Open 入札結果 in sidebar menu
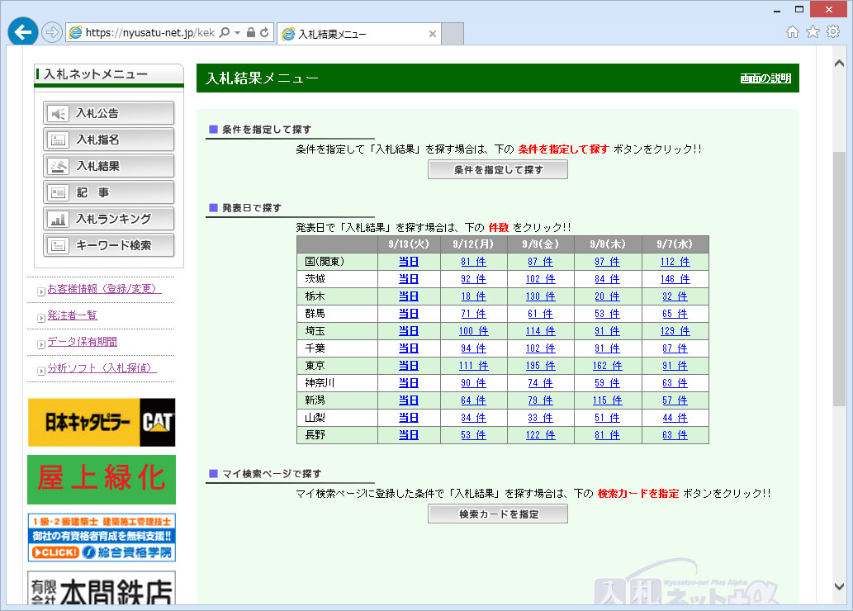 [109, 166]
